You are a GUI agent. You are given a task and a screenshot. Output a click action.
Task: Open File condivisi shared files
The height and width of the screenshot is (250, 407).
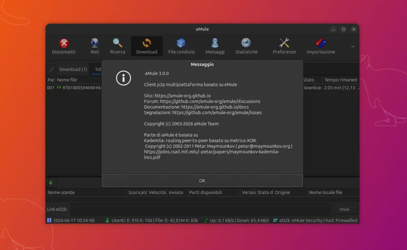(x=181, y=46)
